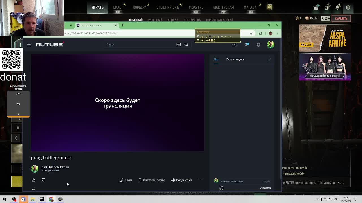Open the Rutube hamburger menu
The width and height of the screenshot is (362, 203).
(x=29, y=45)
